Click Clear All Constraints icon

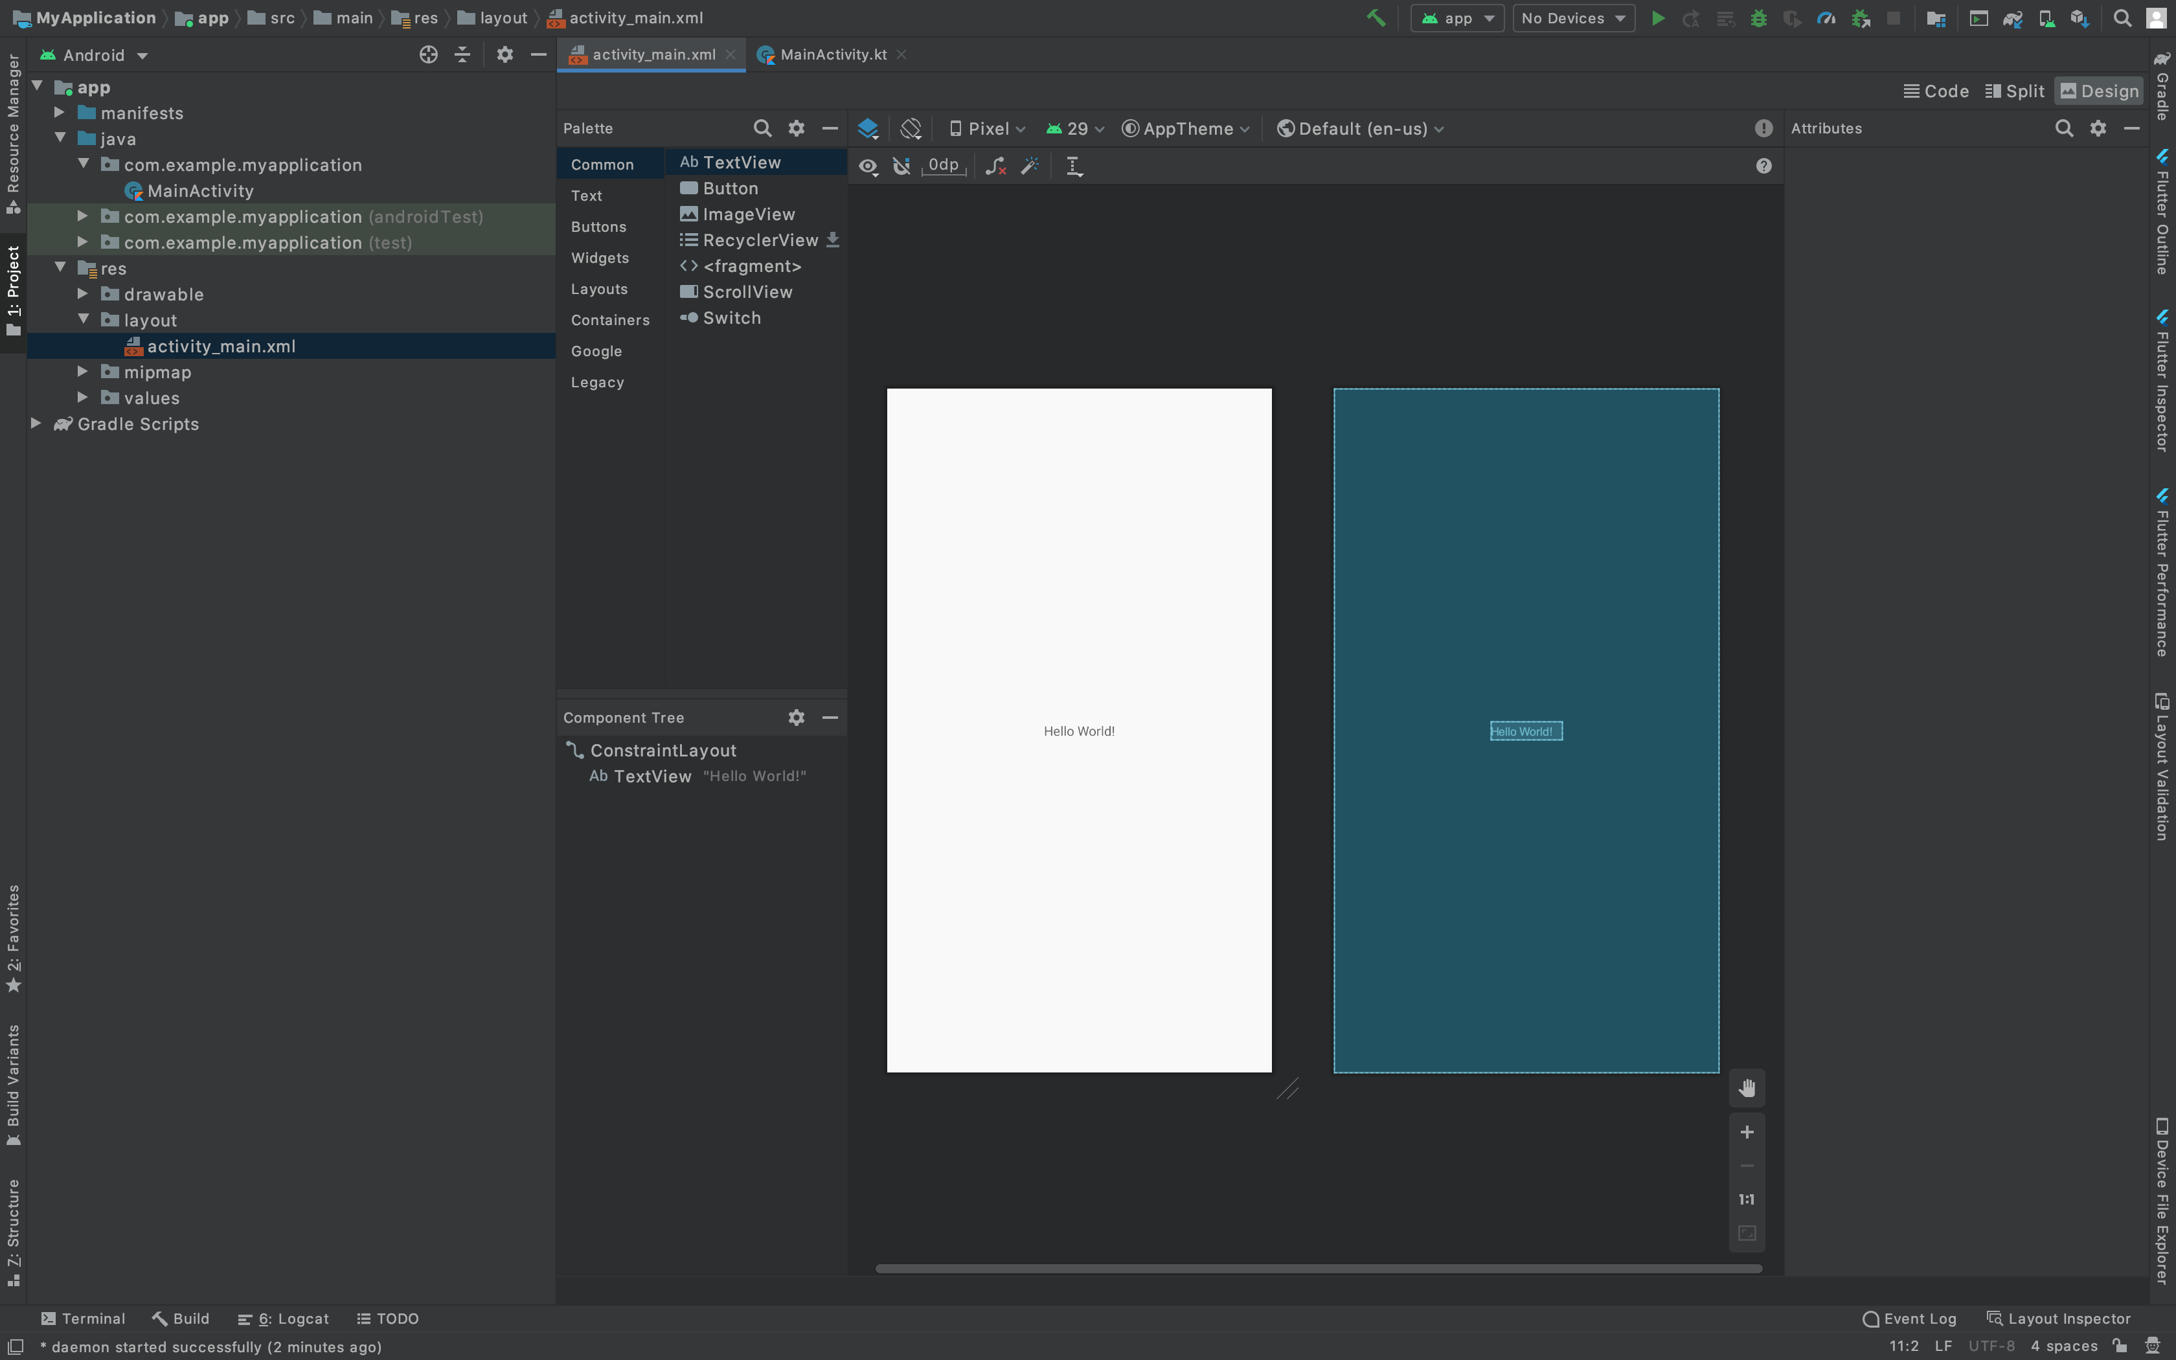[x=995, y=166]
